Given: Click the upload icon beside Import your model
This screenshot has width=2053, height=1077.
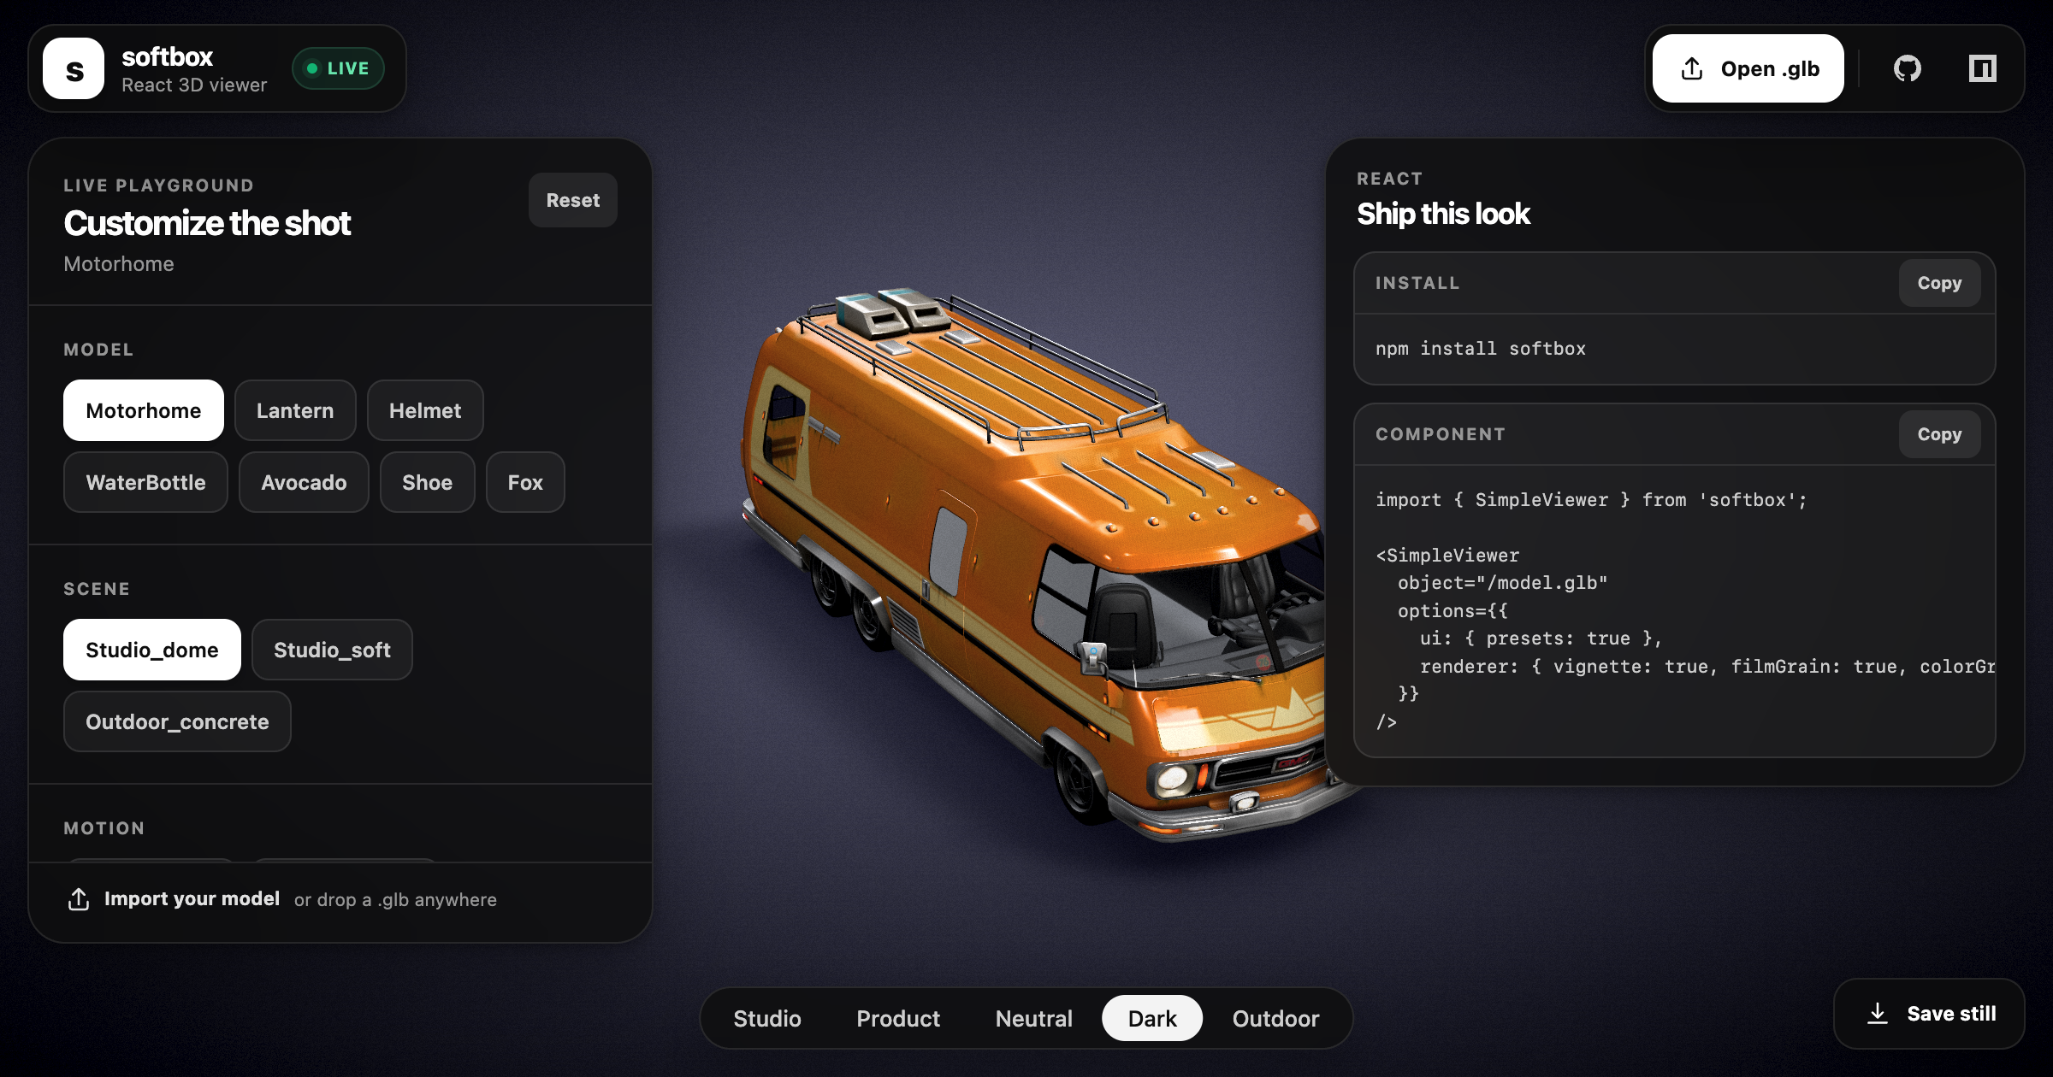Looking at the screenshot, I should [x=79, y=899].
